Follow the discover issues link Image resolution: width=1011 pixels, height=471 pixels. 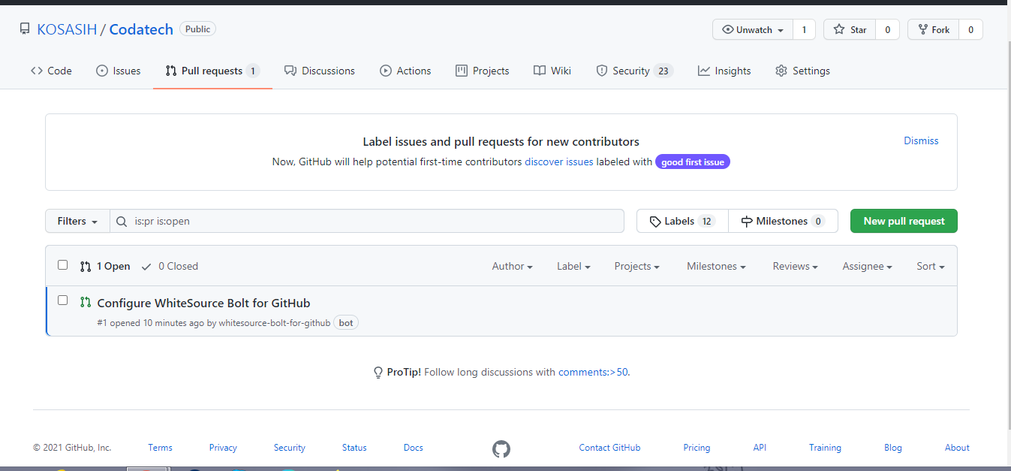(x=559, y=162)
